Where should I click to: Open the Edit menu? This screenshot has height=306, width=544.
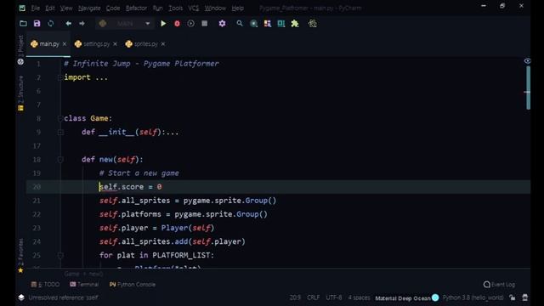tap(50, 8)
